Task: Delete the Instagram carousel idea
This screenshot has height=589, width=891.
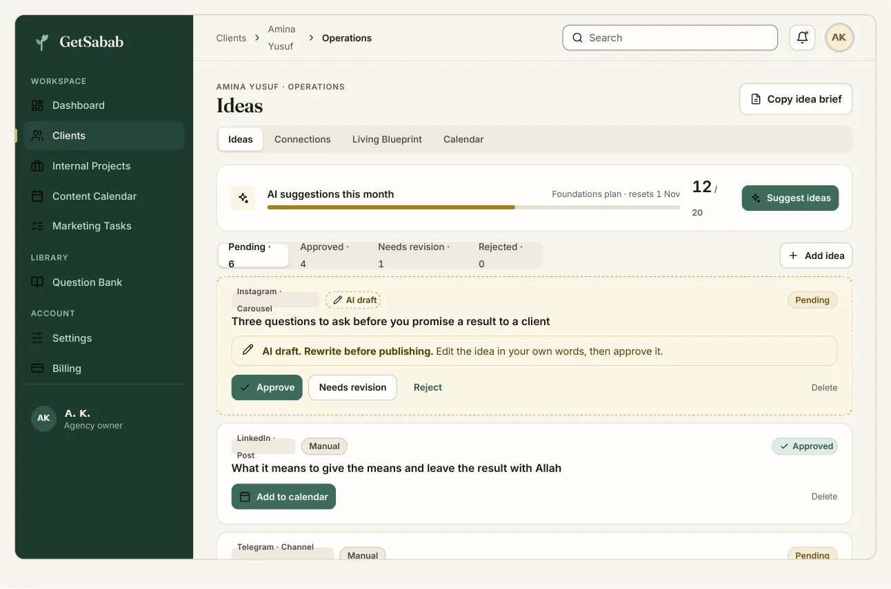Action: point(824,388)
